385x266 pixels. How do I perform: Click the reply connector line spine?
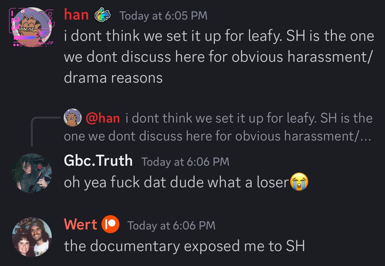[x=32, y=132]
